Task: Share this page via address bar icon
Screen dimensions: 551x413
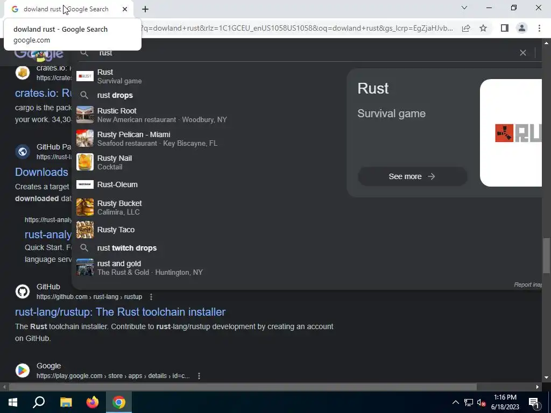Action: tap(466, 28)
